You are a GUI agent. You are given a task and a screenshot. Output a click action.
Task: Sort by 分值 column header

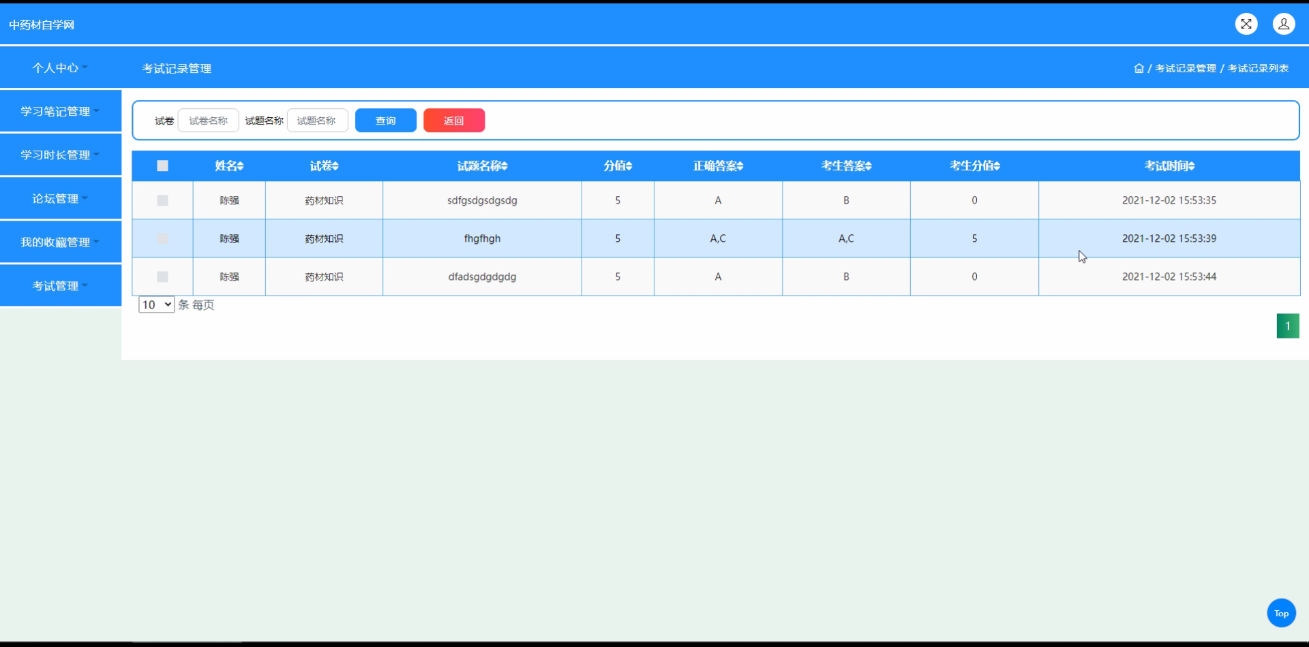618,165
